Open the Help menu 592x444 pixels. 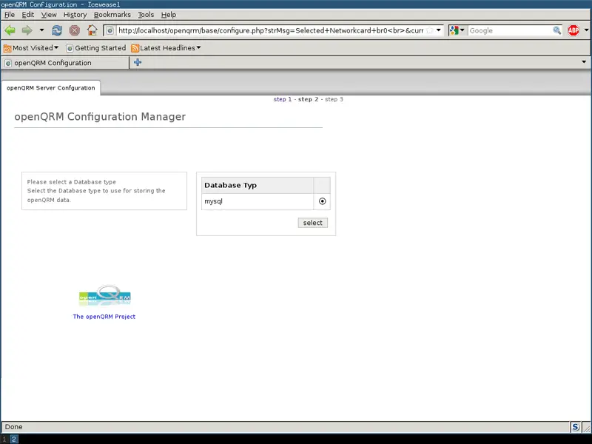coord(169,15)
